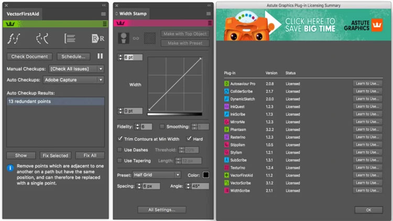Image resolution: width=393 pixels, height=221 pixels.
Task: Click the crown icon in Width Stamp pink bar
Action: click(121, 23)
